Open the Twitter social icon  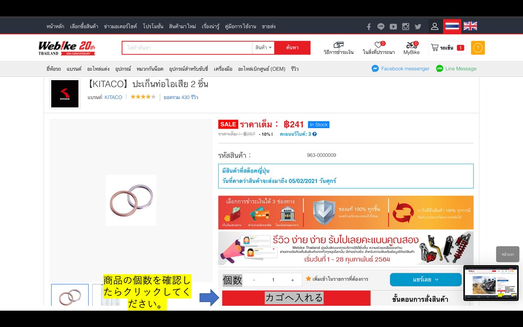(x=418, y=27)
